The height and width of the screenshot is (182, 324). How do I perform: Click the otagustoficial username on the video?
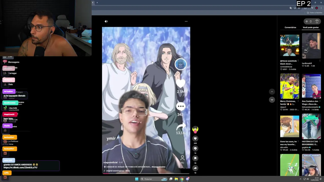click(110, 163)
